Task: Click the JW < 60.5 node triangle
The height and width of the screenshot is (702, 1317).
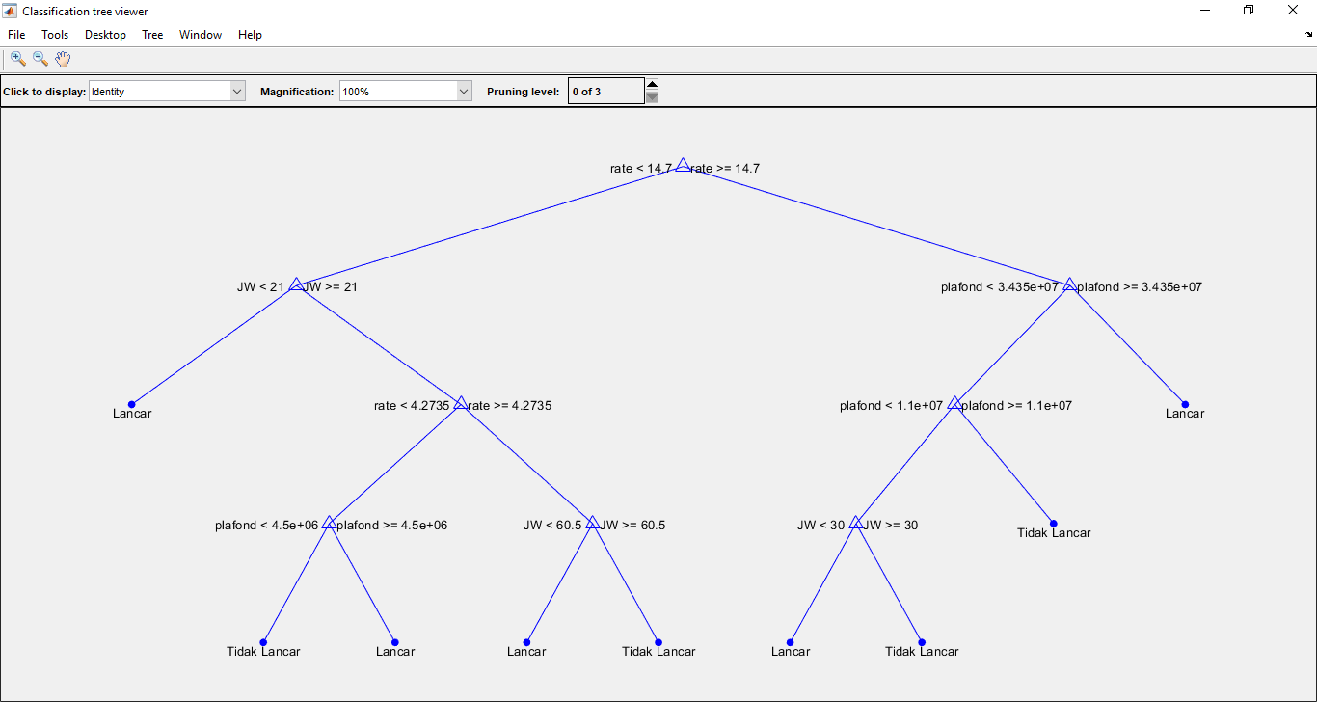Action: coord(592,524)
